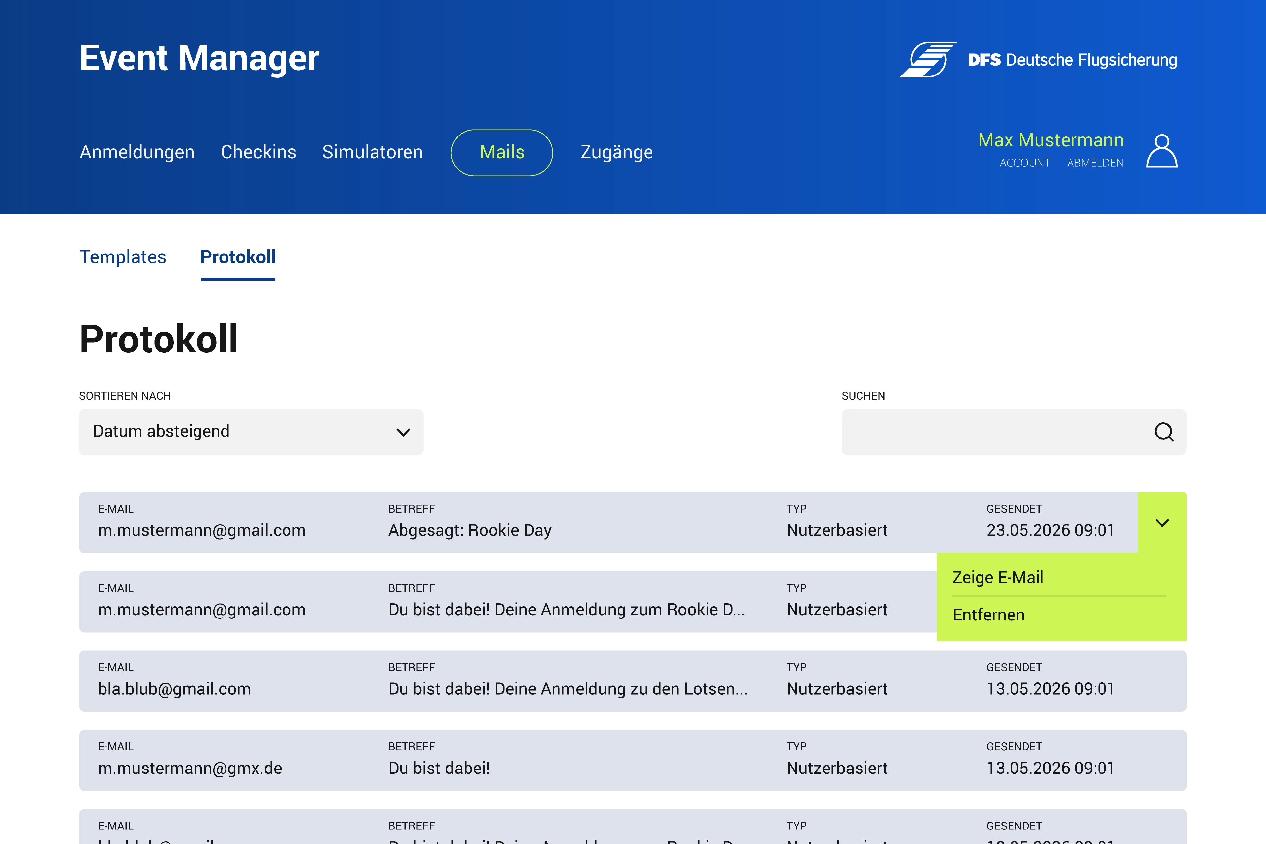The height and width of the screenshot is (844, 1266).
Task: Select the bla.blub@gmail.com log row
Action: [632, 681]
